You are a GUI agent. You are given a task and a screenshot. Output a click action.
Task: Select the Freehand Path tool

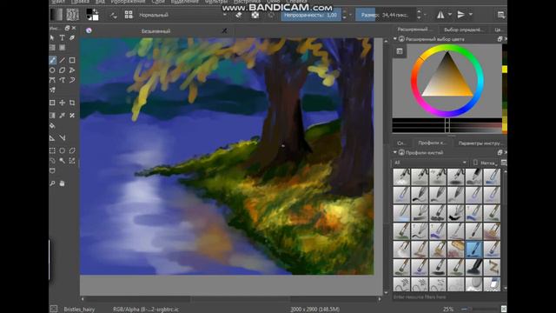[62, 80]
